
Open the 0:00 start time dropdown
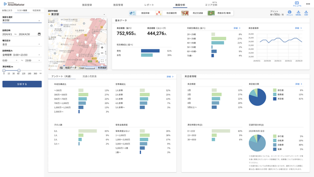pos(10,60)
